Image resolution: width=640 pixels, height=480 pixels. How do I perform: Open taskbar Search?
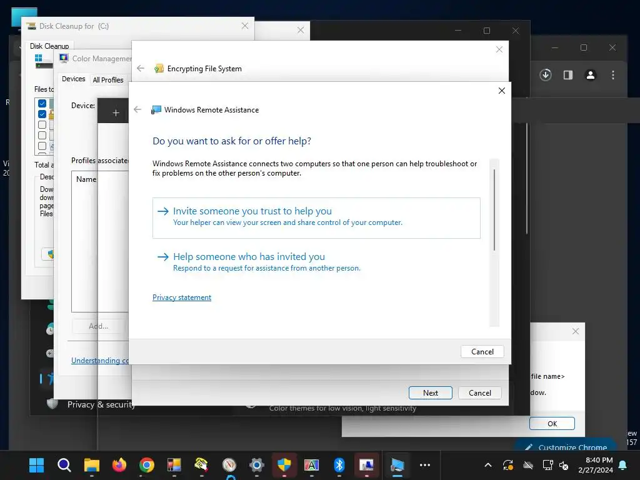click(64, 464)
